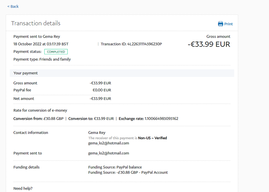Click the 'Payment type: Friends and family' line
Viewport: 269px width, 192px height.
point(42,59)
